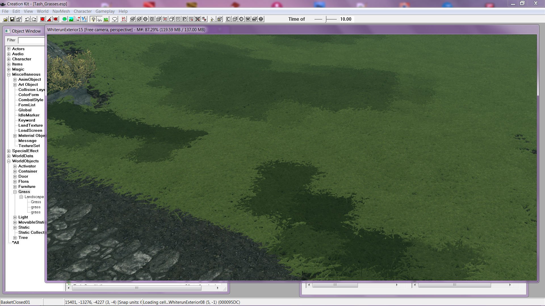The image size is (545, 306).
Task: Open the Edit menu
Action: click(16, 11)
